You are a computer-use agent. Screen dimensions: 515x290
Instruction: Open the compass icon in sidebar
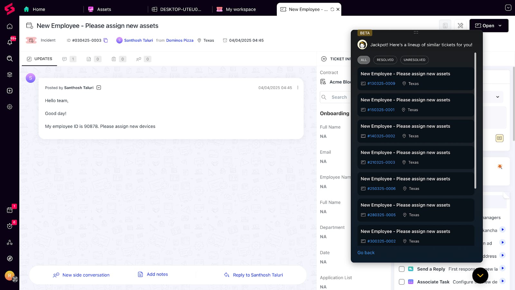tap(10, 258)
